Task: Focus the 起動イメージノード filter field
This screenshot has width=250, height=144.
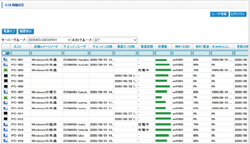Action: point(47,53)
